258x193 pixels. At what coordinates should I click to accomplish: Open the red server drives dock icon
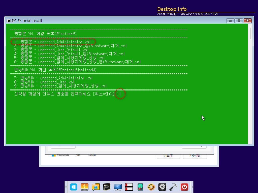(x=129, y=187)
